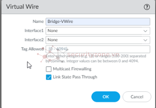Screen dimensions: 156x108
Task: Open the Interface1 combo box showing None
Action: 98,31
